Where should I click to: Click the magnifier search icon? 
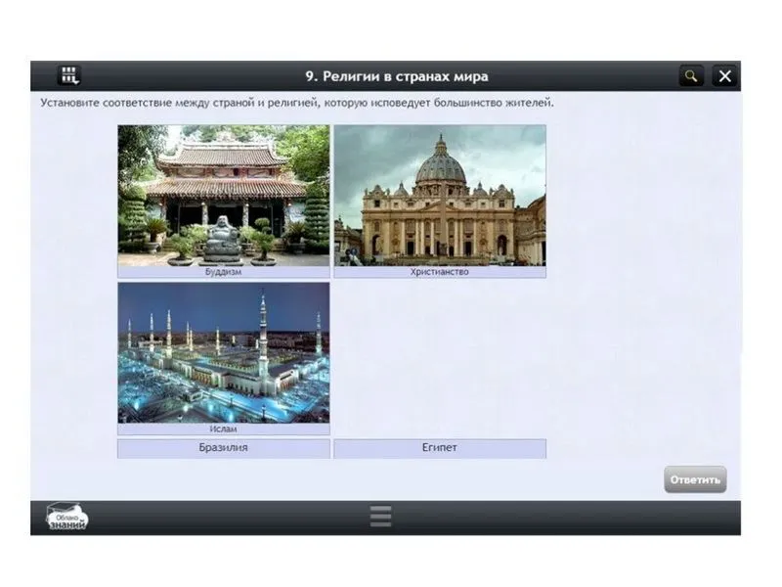click(x=691, y=76)
